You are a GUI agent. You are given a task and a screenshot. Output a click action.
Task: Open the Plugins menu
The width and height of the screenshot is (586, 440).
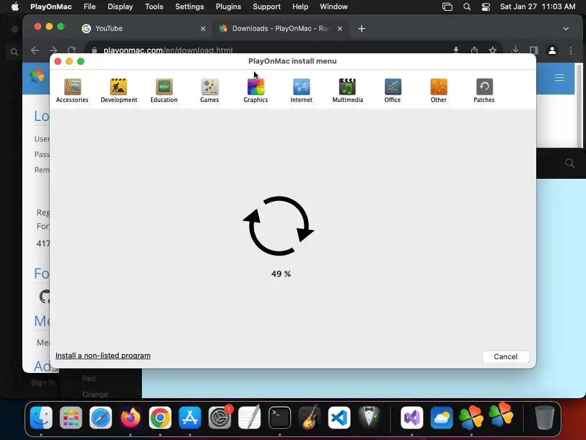[228, 6]
